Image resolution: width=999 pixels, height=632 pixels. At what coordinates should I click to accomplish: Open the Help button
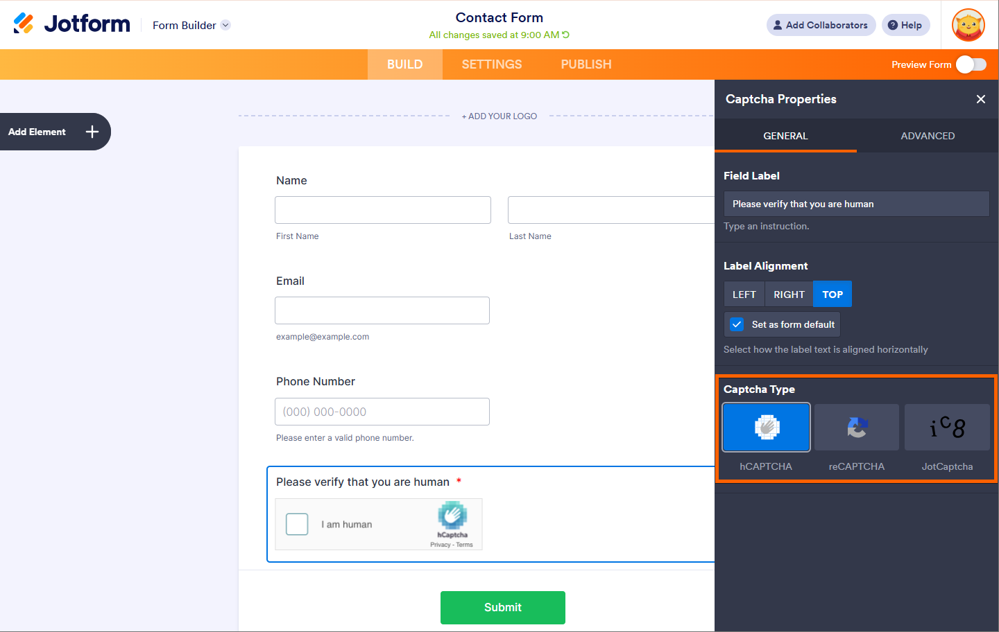(905, 25)
